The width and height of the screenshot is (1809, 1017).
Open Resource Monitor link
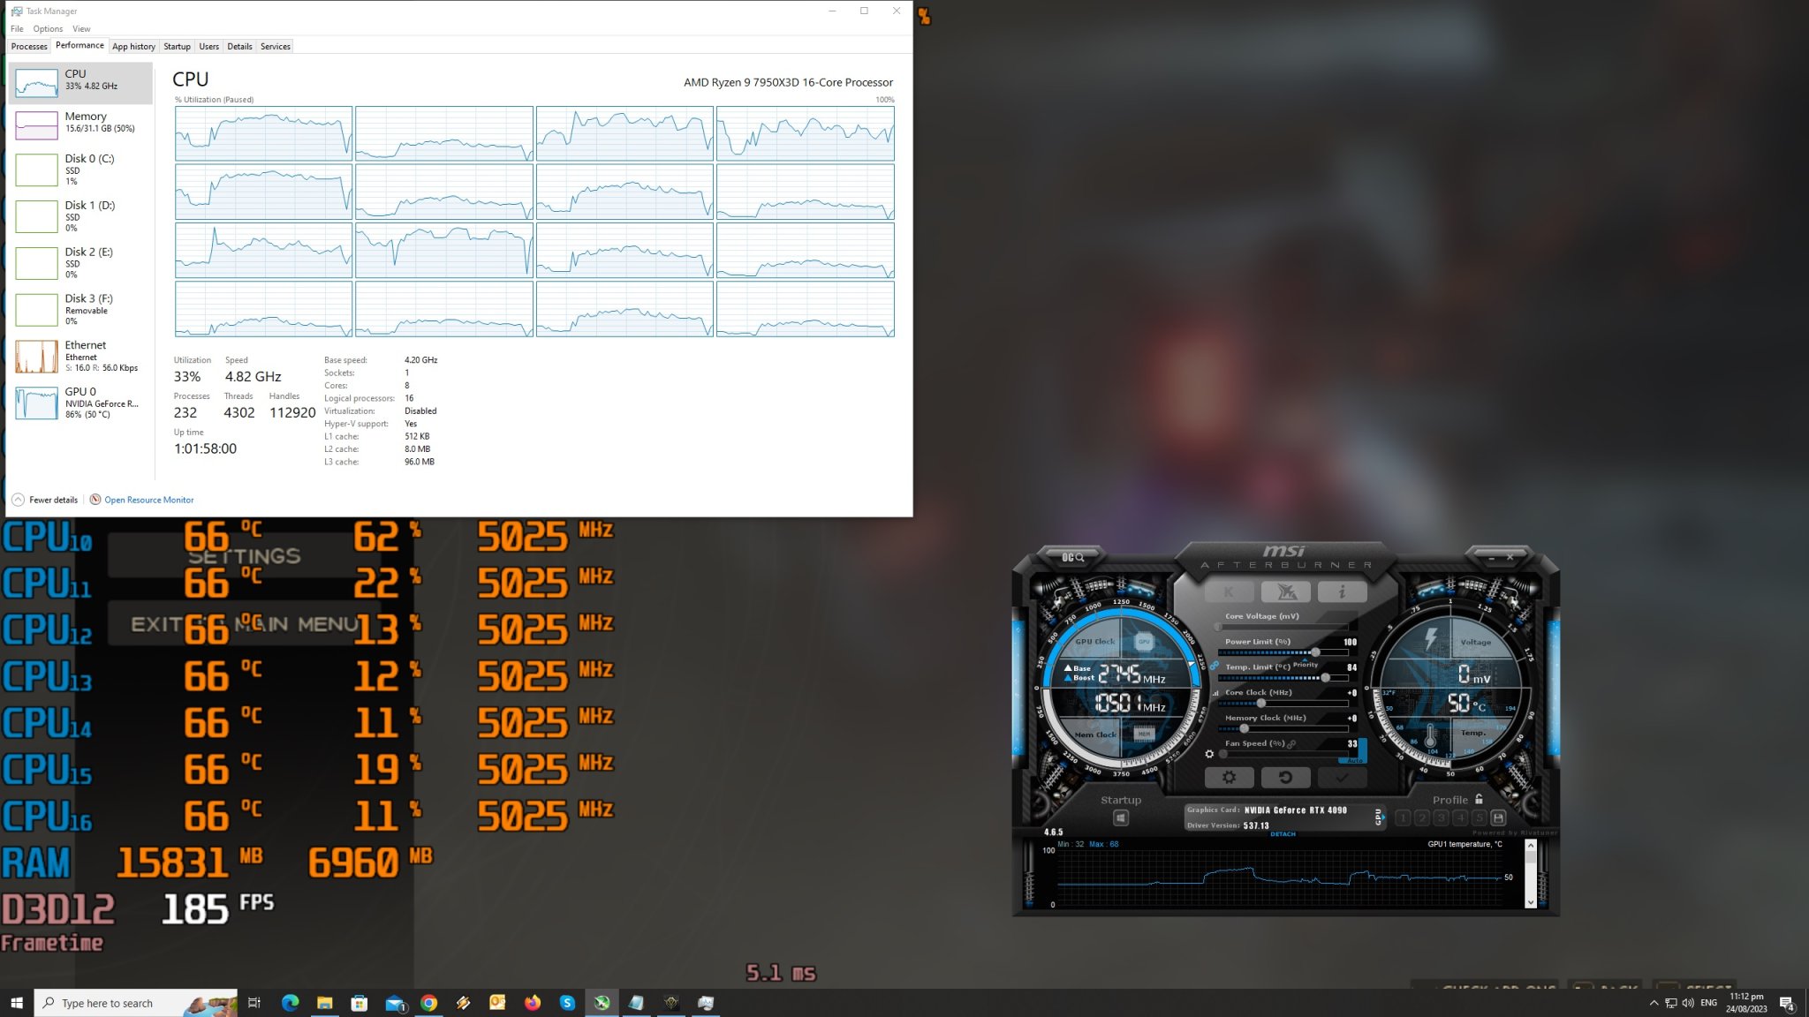(148, 500)
